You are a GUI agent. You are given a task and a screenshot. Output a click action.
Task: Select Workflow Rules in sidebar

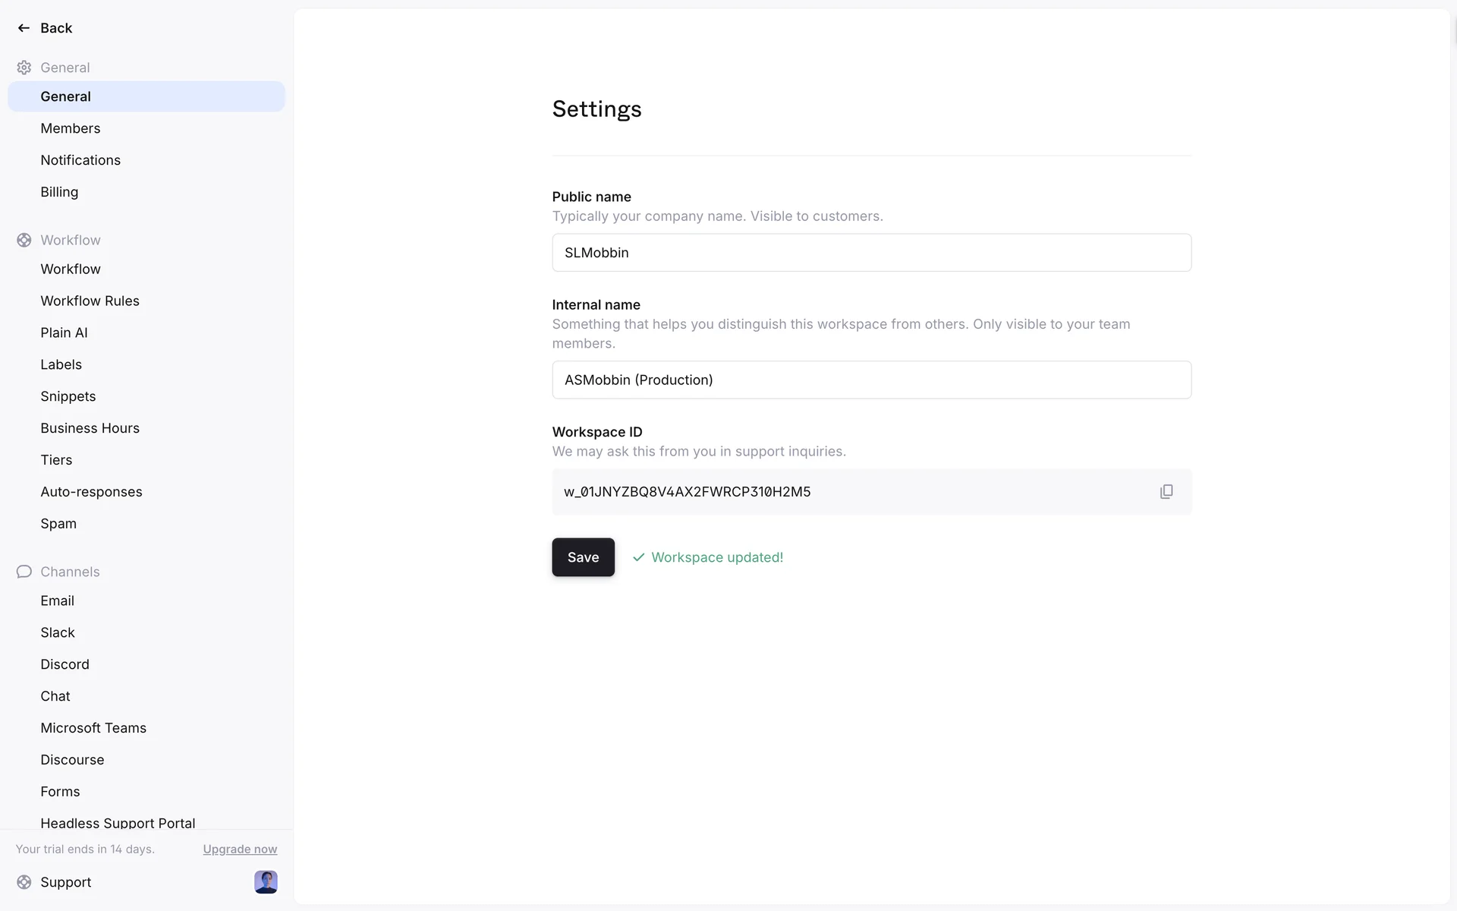90,301
